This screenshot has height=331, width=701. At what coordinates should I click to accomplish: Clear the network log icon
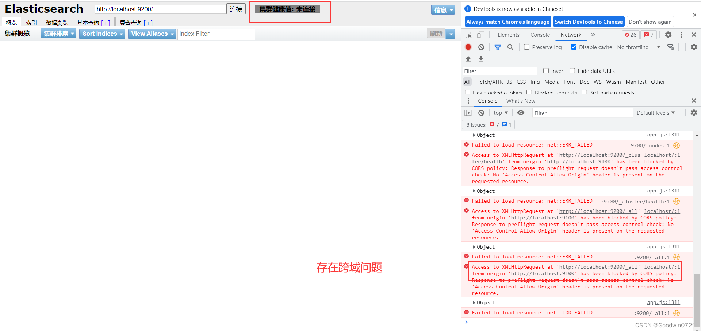pyautogui.click(x=481, y=47)
